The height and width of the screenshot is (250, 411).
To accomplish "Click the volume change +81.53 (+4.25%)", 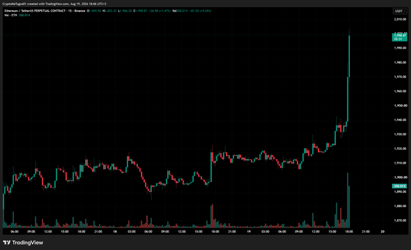I will click(200, 11).
